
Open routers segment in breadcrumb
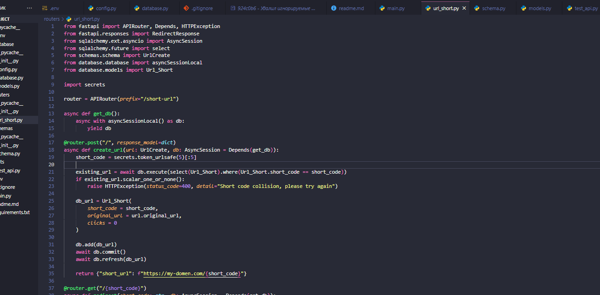52,19
